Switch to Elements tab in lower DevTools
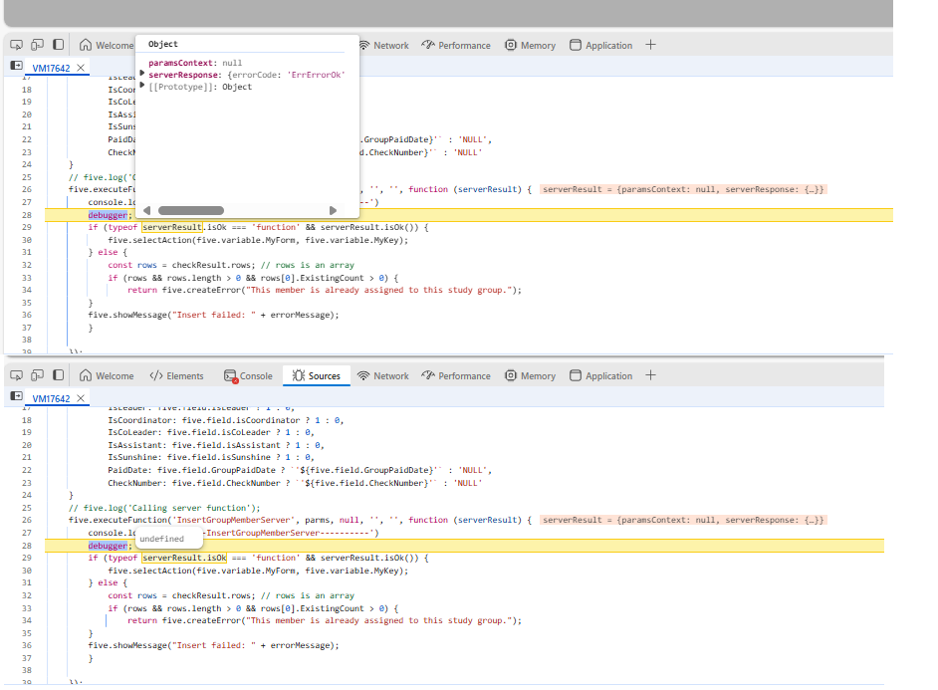This screenshot has width=938, height=690. pos(177,376)
